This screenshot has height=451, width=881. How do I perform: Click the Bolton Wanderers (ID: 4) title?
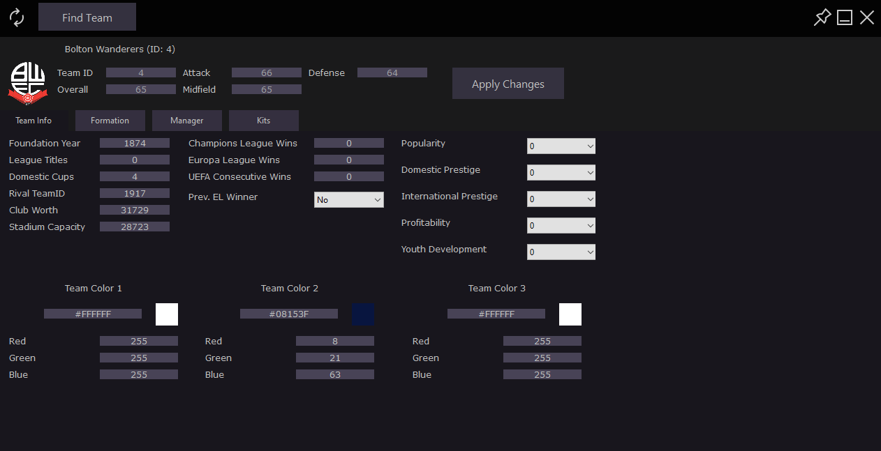120,49
